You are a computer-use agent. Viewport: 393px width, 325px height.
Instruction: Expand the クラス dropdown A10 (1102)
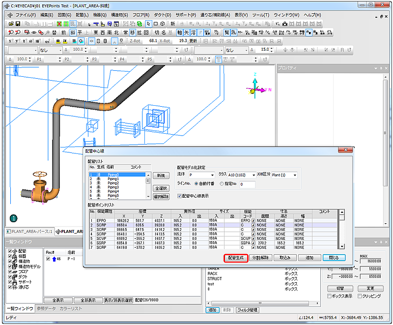242,175
